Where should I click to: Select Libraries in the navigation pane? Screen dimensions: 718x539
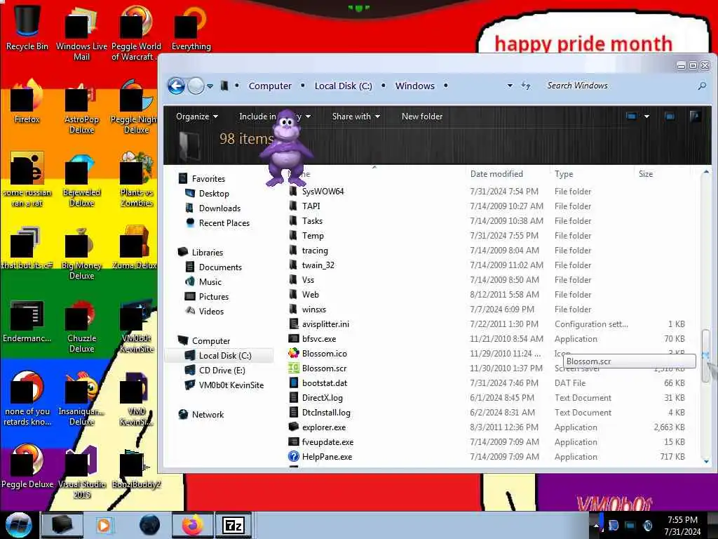pyautogui.click(x=207, y=253)
